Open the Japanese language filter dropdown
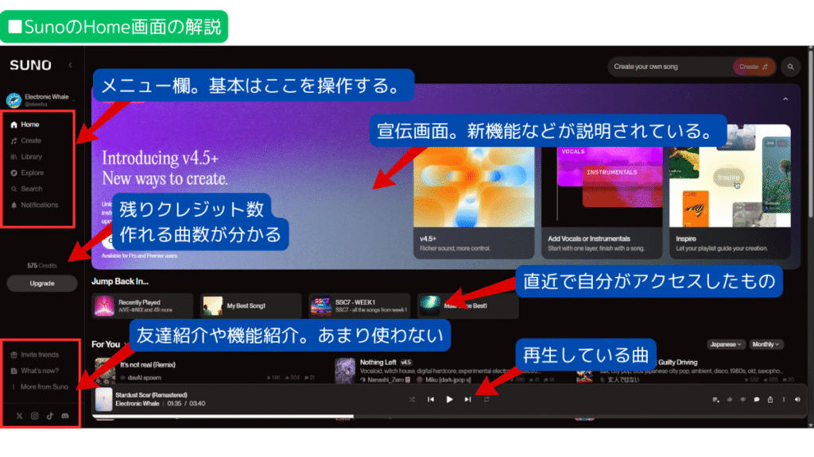Viewport: 814px width, 457px height. [x=726, y=344]
